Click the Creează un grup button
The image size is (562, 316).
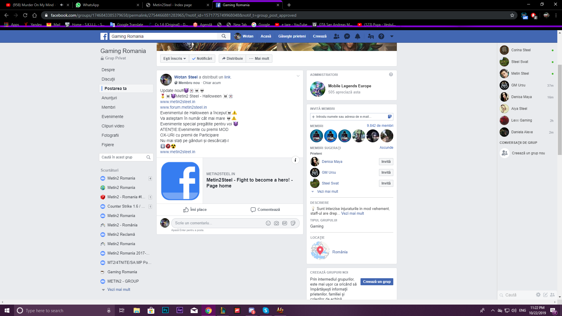click(377, 282)
